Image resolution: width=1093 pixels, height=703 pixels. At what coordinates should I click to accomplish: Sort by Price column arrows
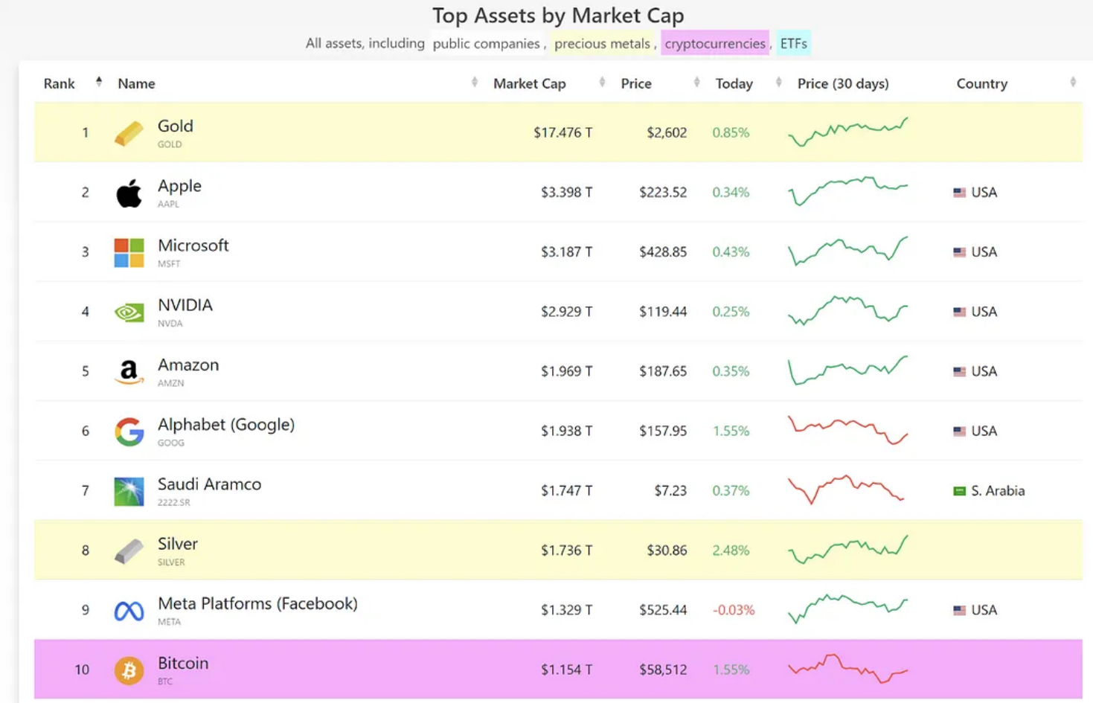696,83
